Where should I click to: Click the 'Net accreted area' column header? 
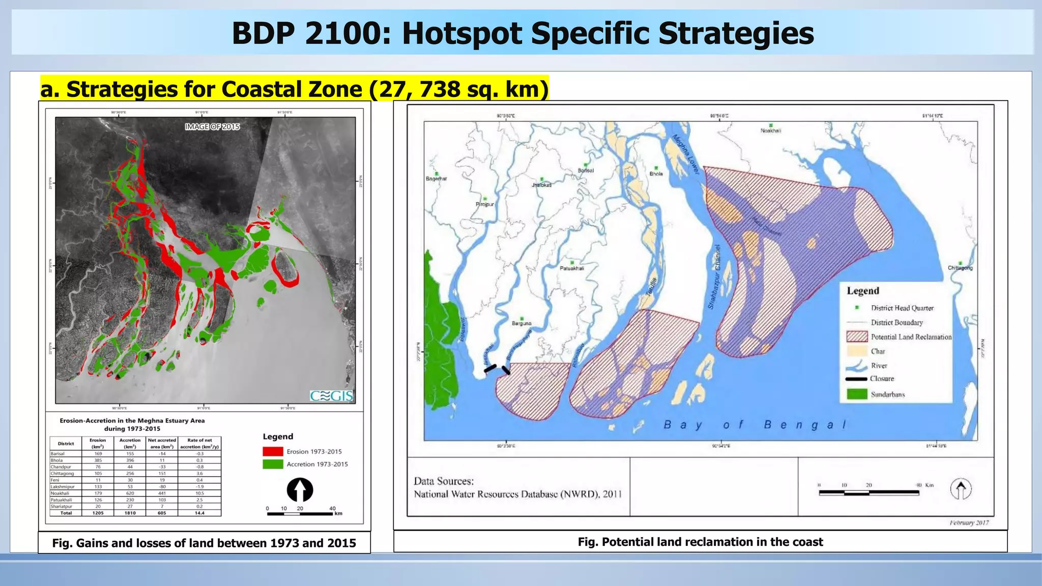click(x=162, y=443)
